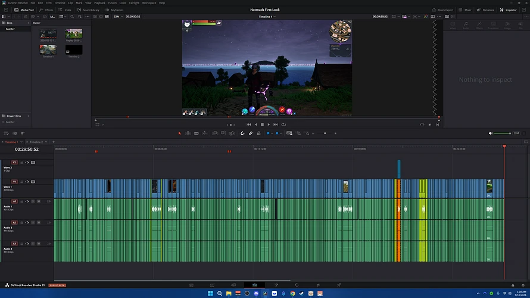Viewport: 530px width, 298px height.
Task: Toggle the Inspector panel
Action: [509, 10]
